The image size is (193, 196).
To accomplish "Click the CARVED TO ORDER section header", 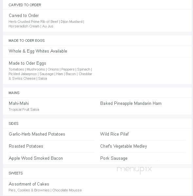I will pyautogui.click(x=25, y=5).
